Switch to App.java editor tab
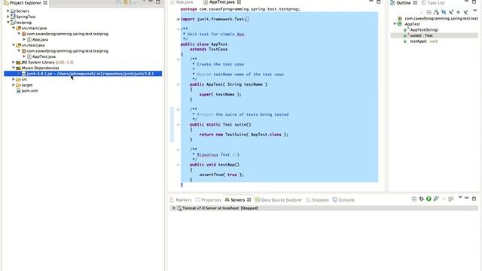Image resolution: width=482 pixels, height=271 pixels. coord(182,2)
